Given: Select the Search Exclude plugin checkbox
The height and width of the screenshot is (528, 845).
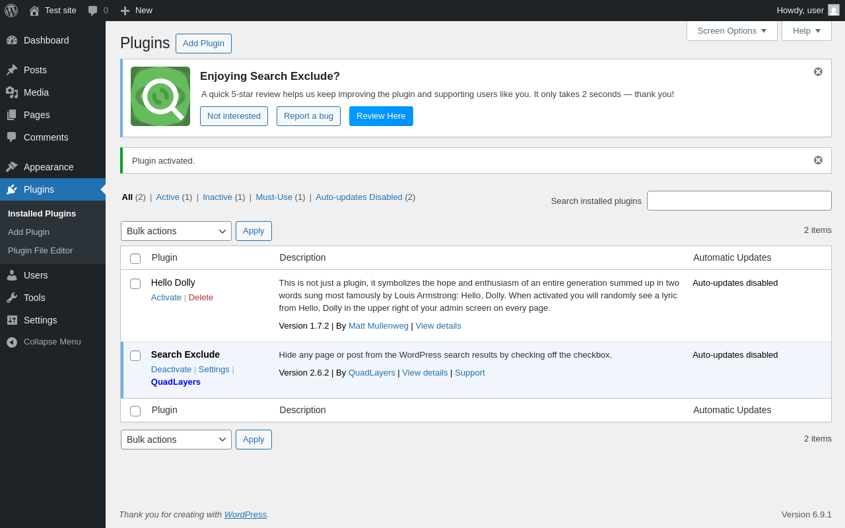Looking at the screenshot, I should [x=135, y=356].
